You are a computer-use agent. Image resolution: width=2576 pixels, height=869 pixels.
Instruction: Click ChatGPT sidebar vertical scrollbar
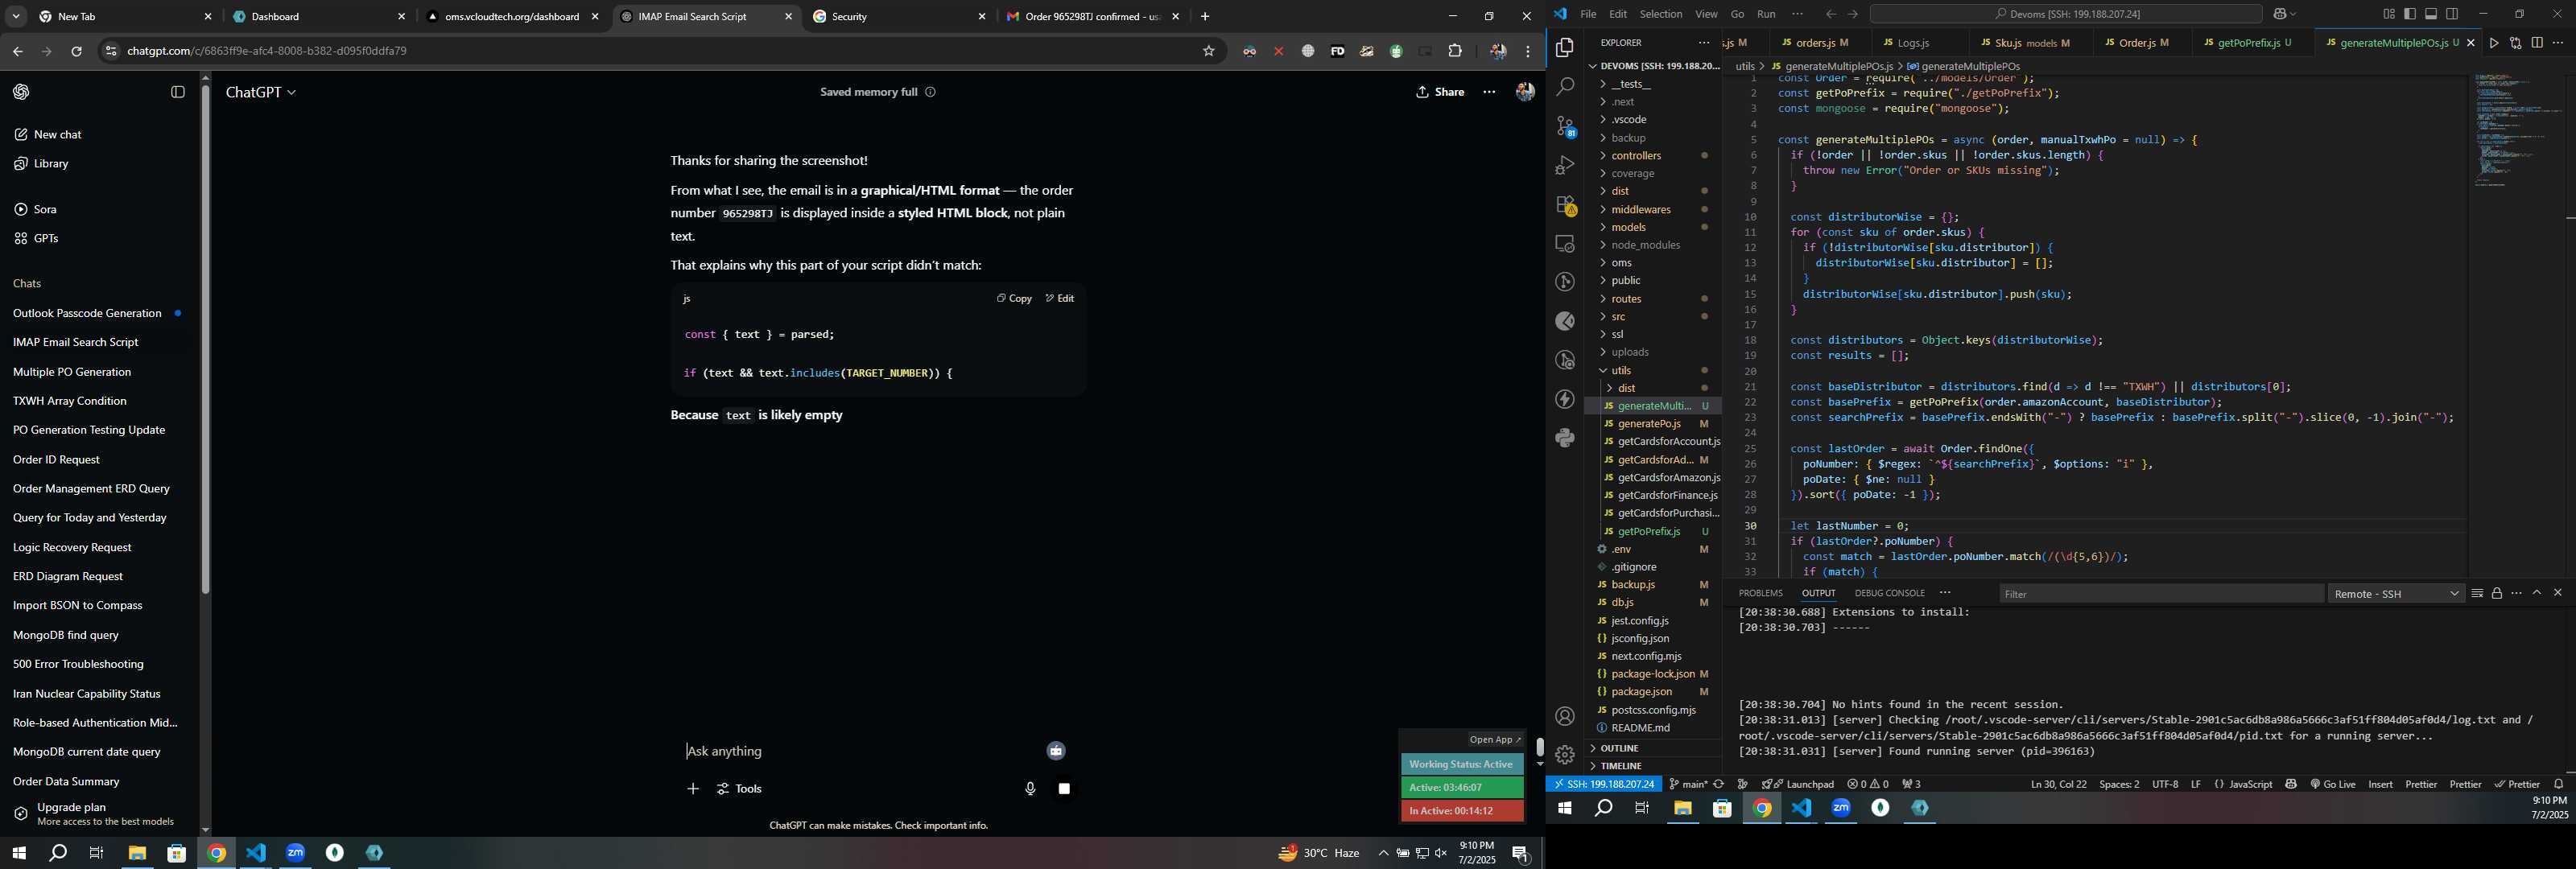pyautogui.click(x=205, y=340)
